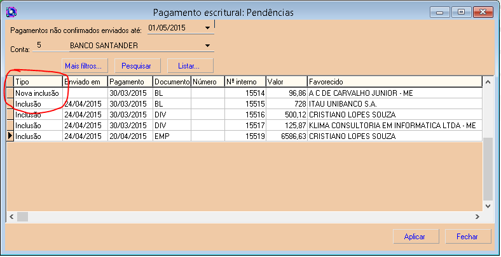The width and height of the screenshot is (501, 257).
Task: Select A C DE CARVALHO JUNIOR - ME
Action: [x=395, y=93]
